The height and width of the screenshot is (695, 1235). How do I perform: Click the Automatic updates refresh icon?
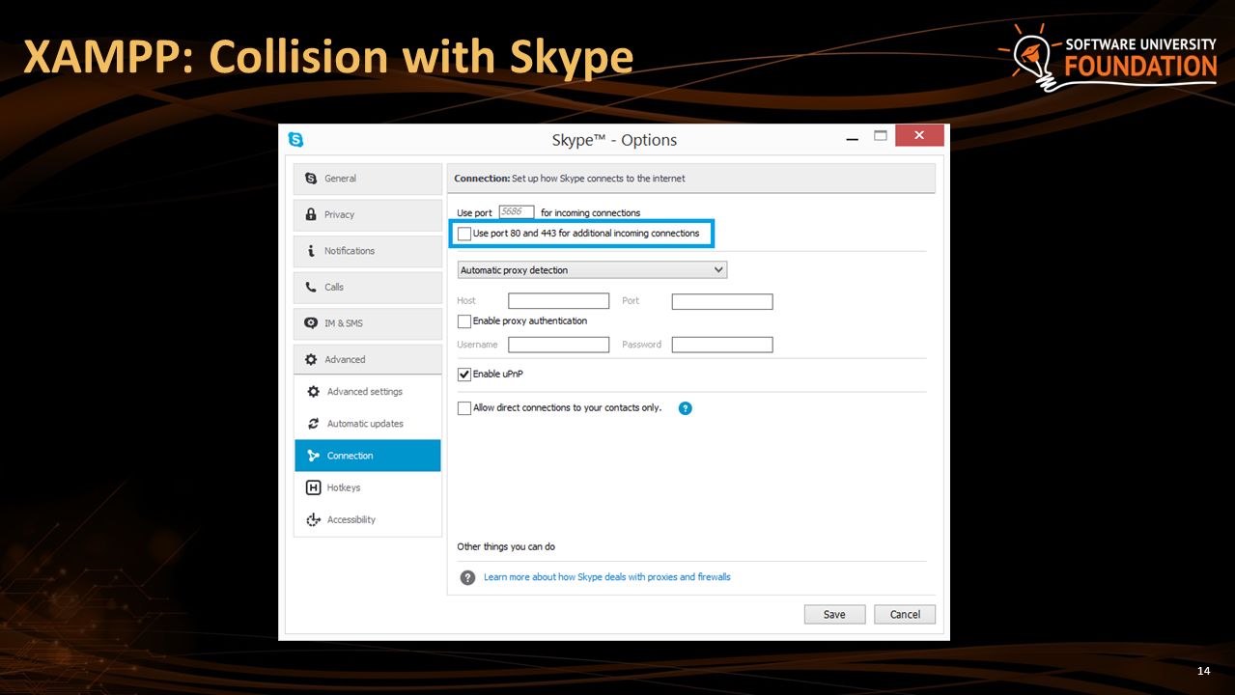coord(314,424)
